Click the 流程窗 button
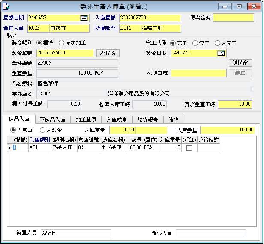The height and width of the screenshot is (244, 264). click(108, 53)
